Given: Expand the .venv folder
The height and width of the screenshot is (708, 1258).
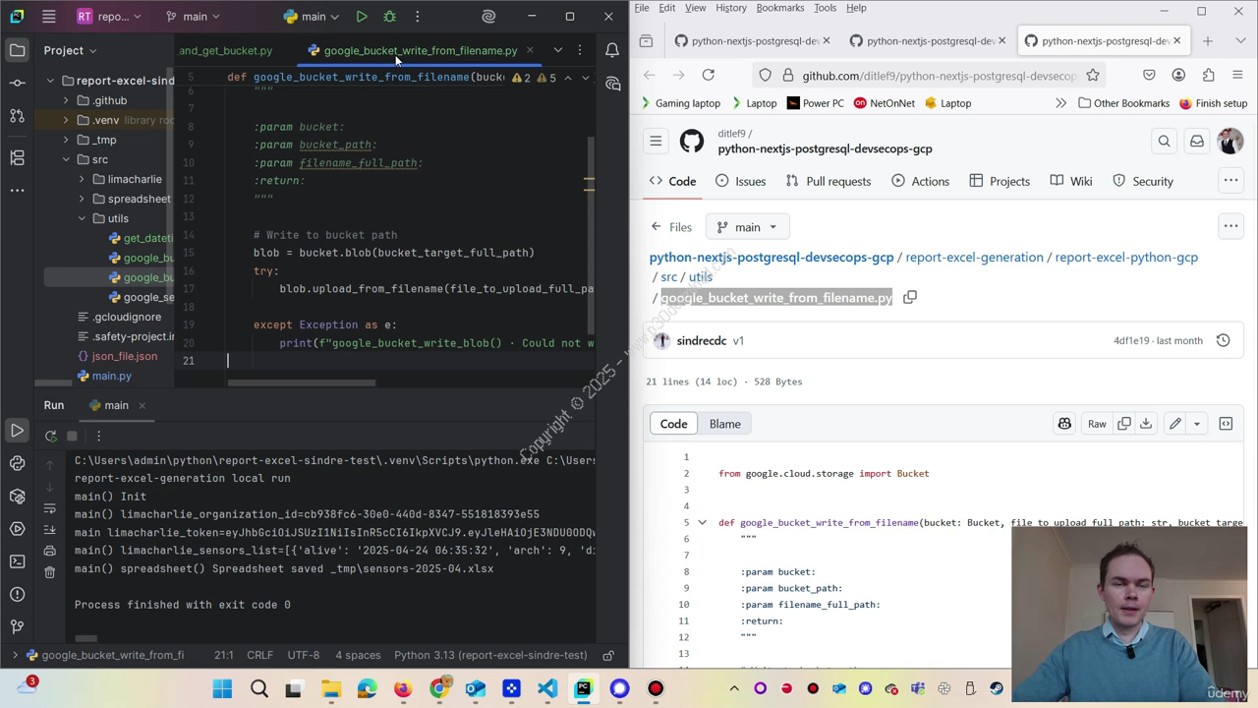Looking at the screenshot, I should click(x=66, y=120).
